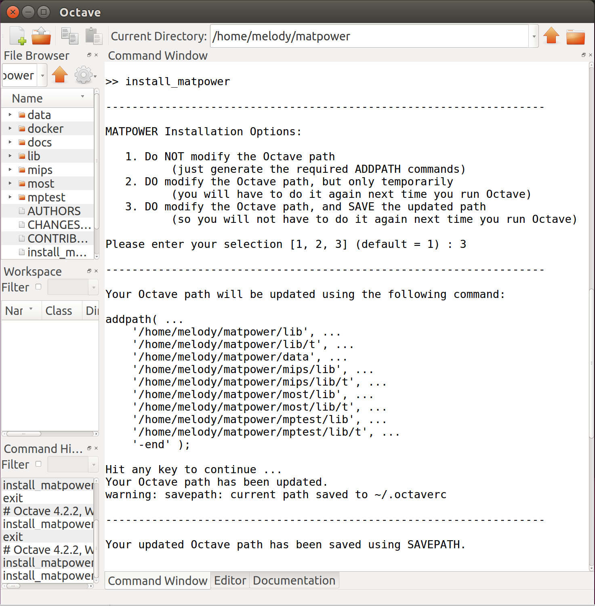Close the Workspace panel
The height and width of the screenshot is (606, 595).
(96, 271)
